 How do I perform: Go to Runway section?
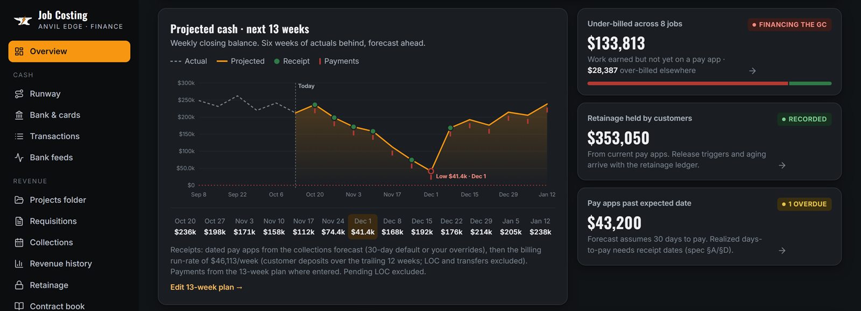pyautogui.click(x=69, y=94)
